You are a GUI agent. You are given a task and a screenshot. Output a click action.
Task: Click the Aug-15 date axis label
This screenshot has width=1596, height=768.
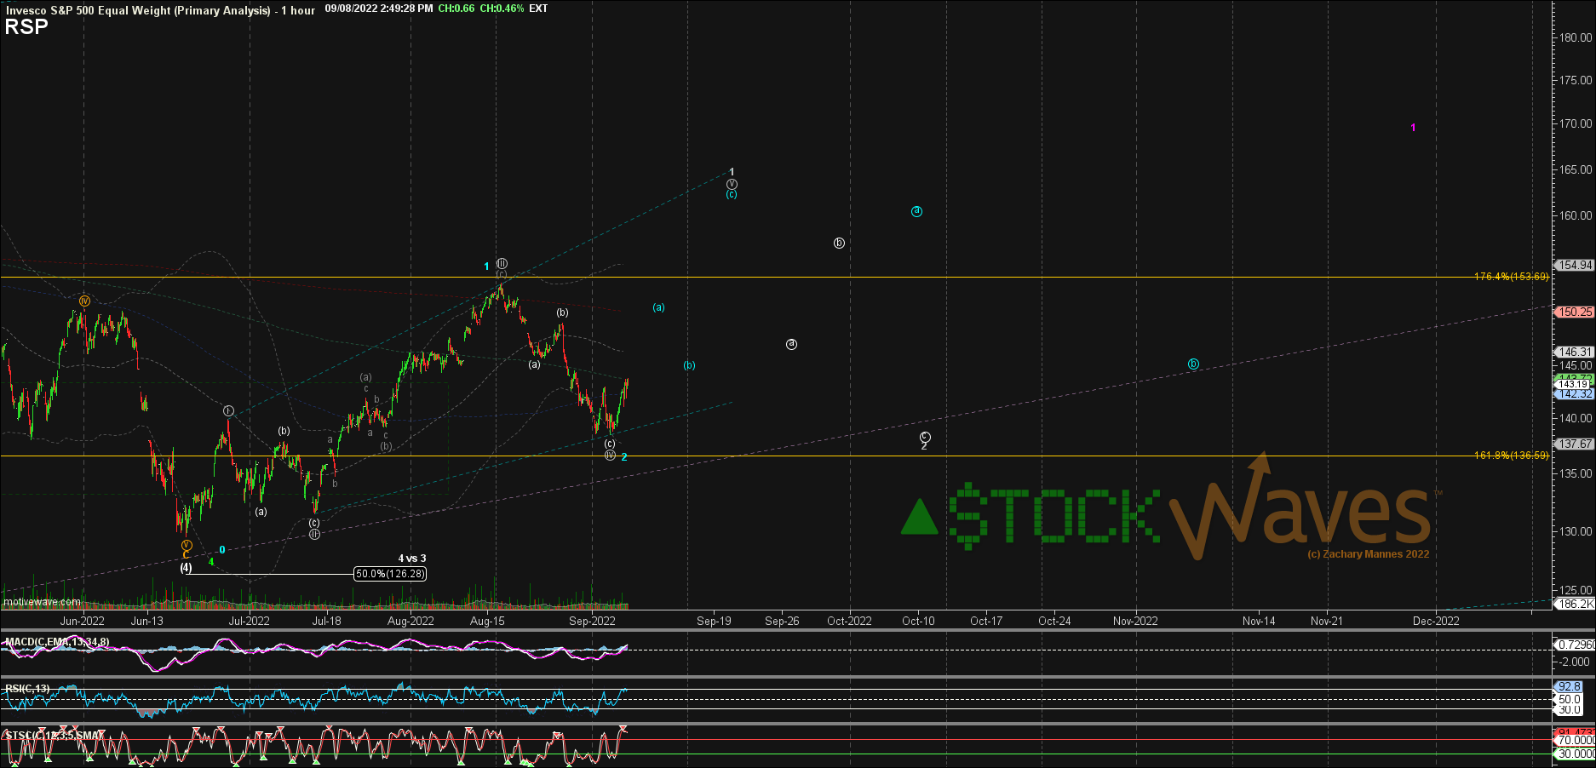click(487, 621)
